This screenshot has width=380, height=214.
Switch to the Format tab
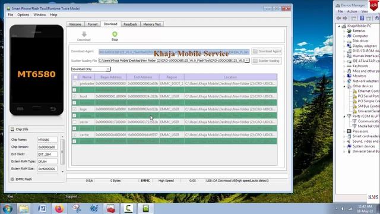point(93,24)
